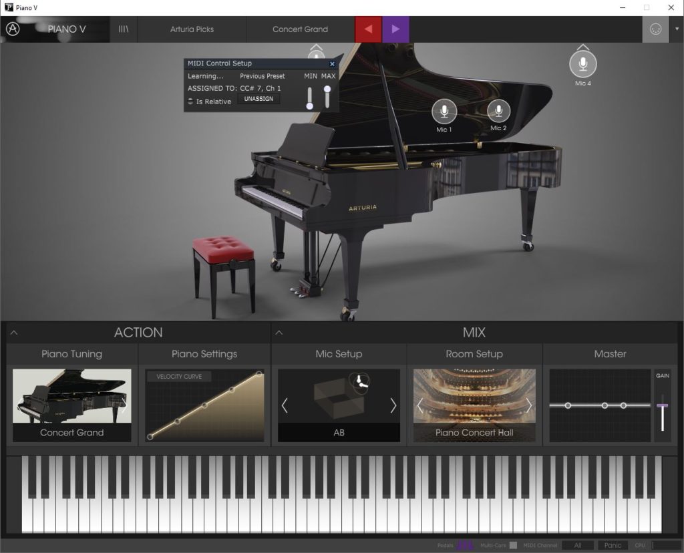Click the Pedals indicator icon
Viewport: 684px width, 553px height.
click(x=465, y=545)
